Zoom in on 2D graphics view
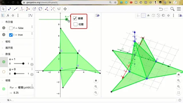183x103 pixels. click(96, 86)
